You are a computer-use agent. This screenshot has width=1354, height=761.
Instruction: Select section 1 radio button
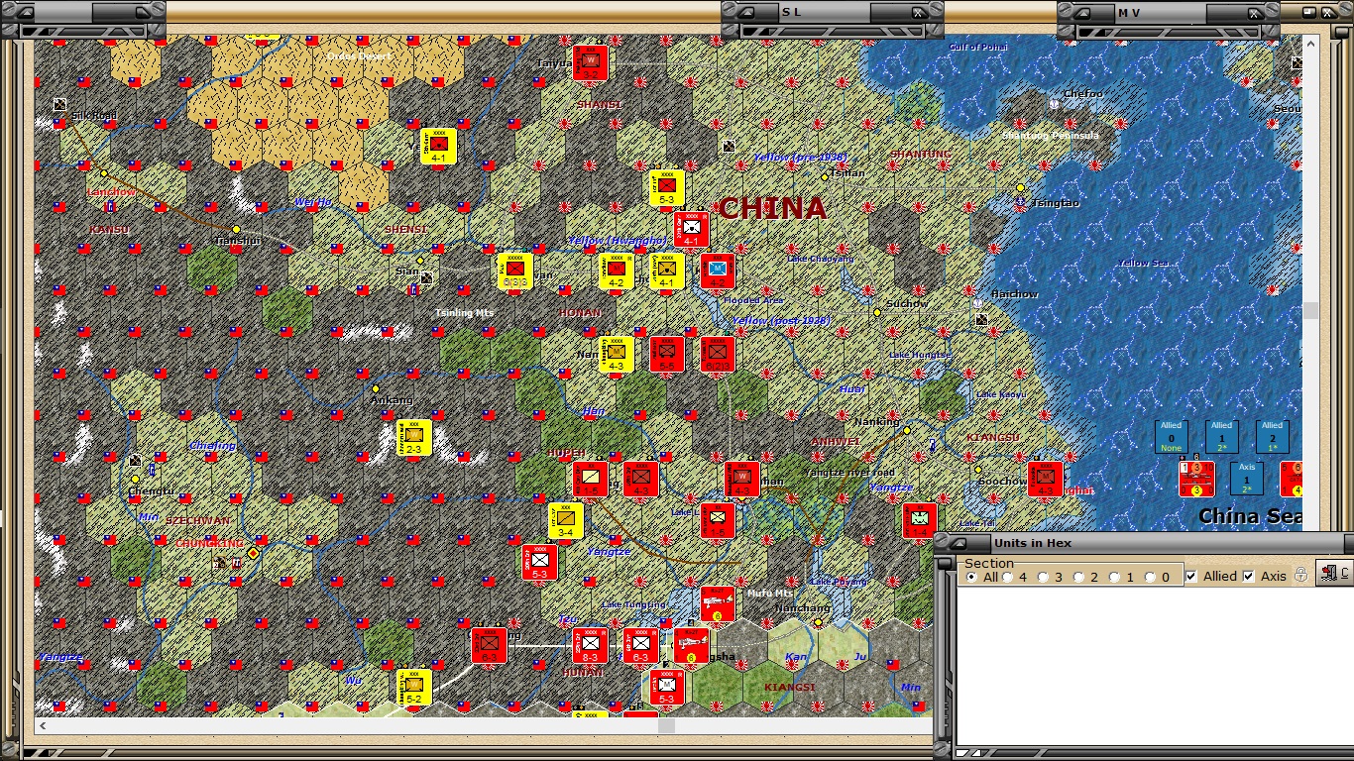point(1114,577)
